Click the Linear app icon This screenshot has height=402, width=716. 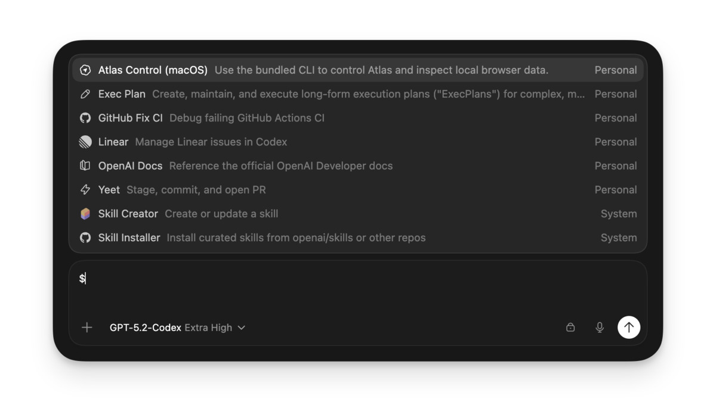[85, 141]
